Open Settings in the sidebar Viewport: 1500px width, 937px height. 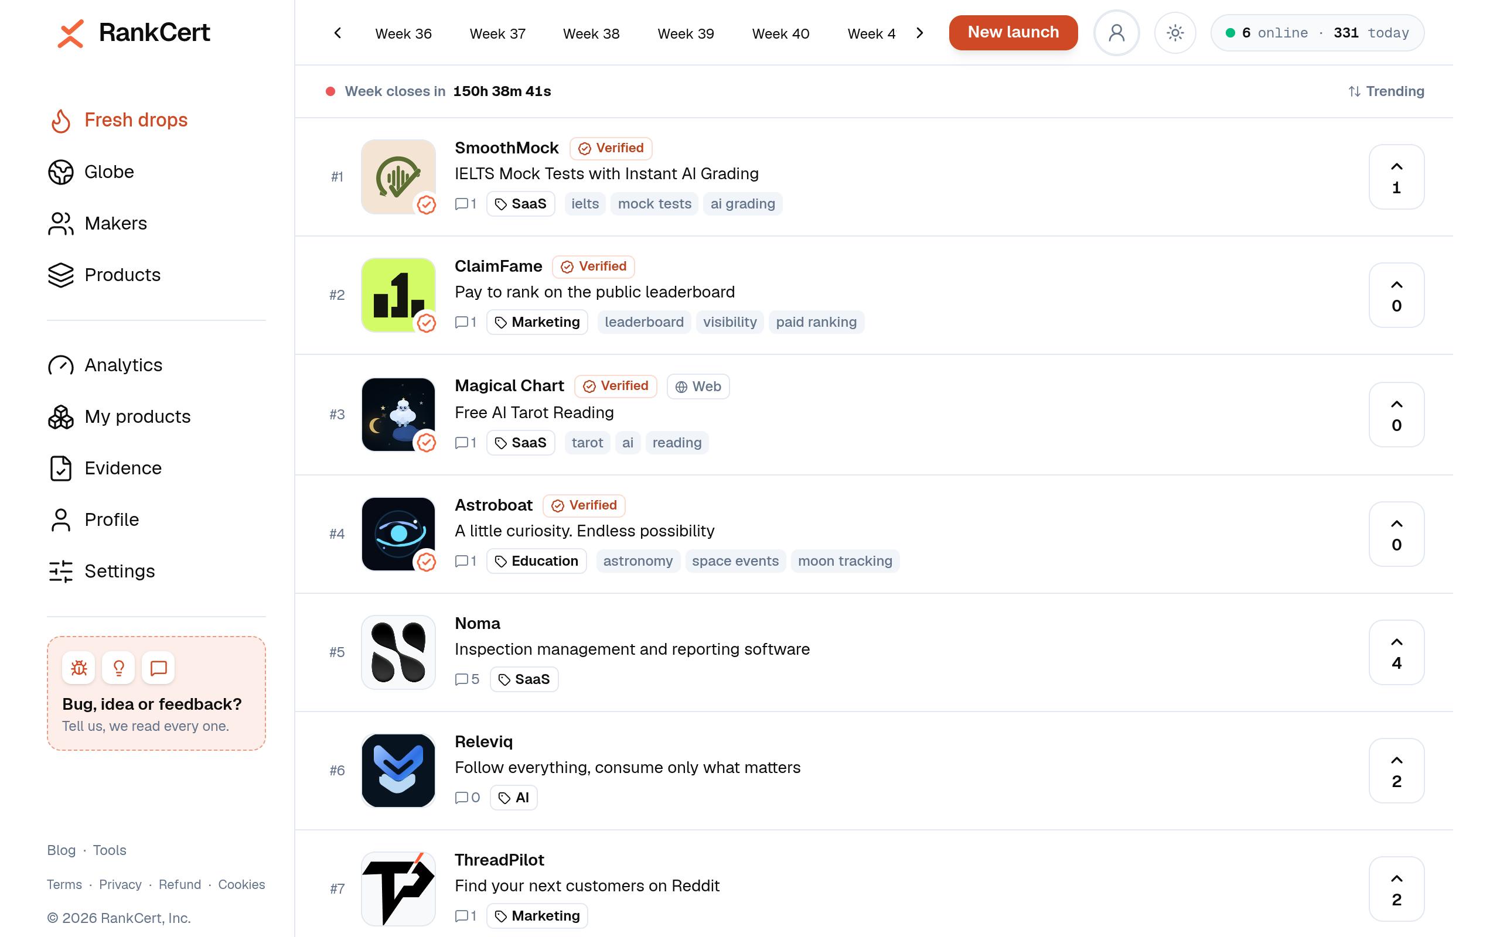tap(101, 571)
